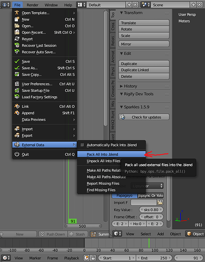
Task: Click the New file icon
Action: 17,19
